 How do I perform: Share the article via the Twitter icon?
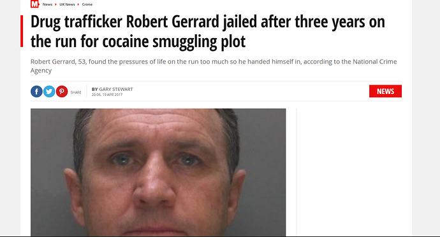coord(49,91)
